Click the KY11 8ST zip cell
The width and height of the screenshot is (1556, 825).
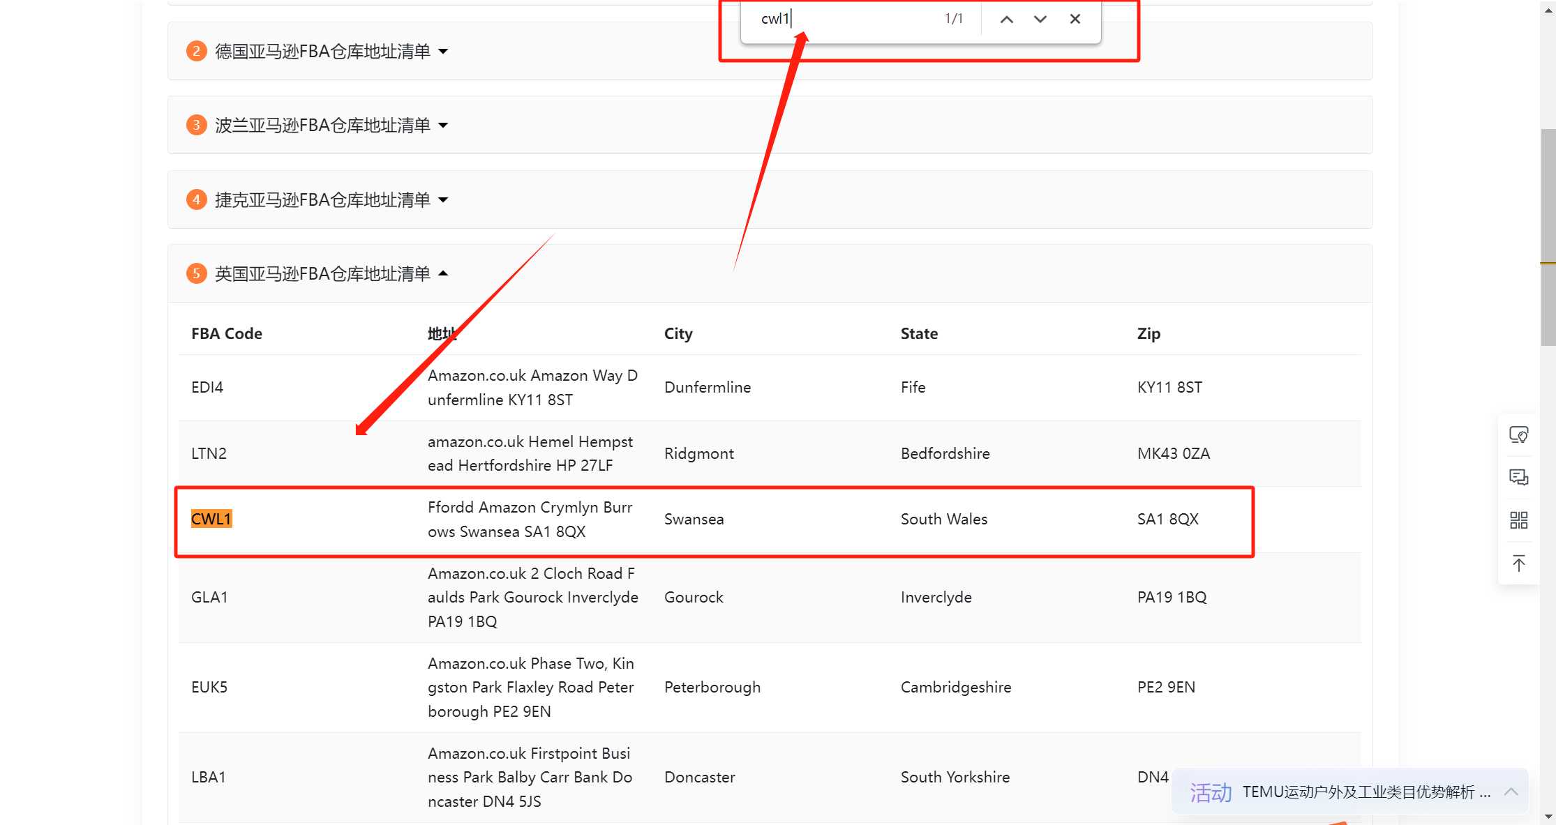1170,388
